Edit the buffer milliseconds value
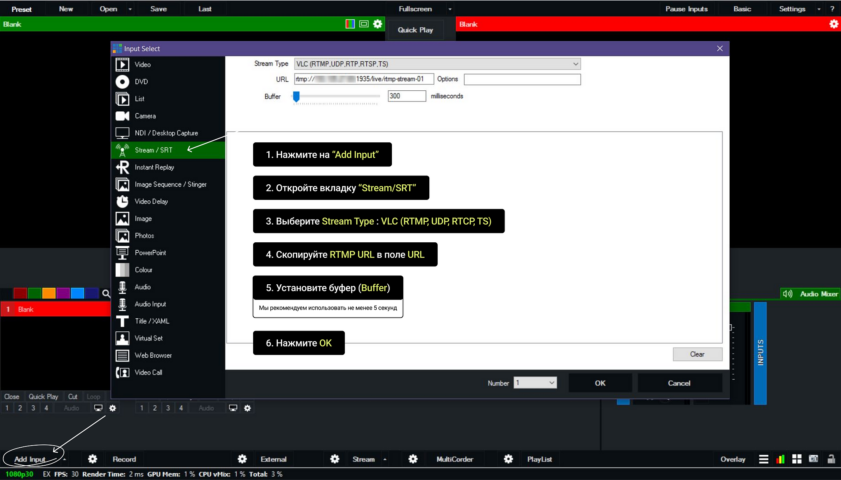Screen dimensions: 841x480 click(407, 96)
